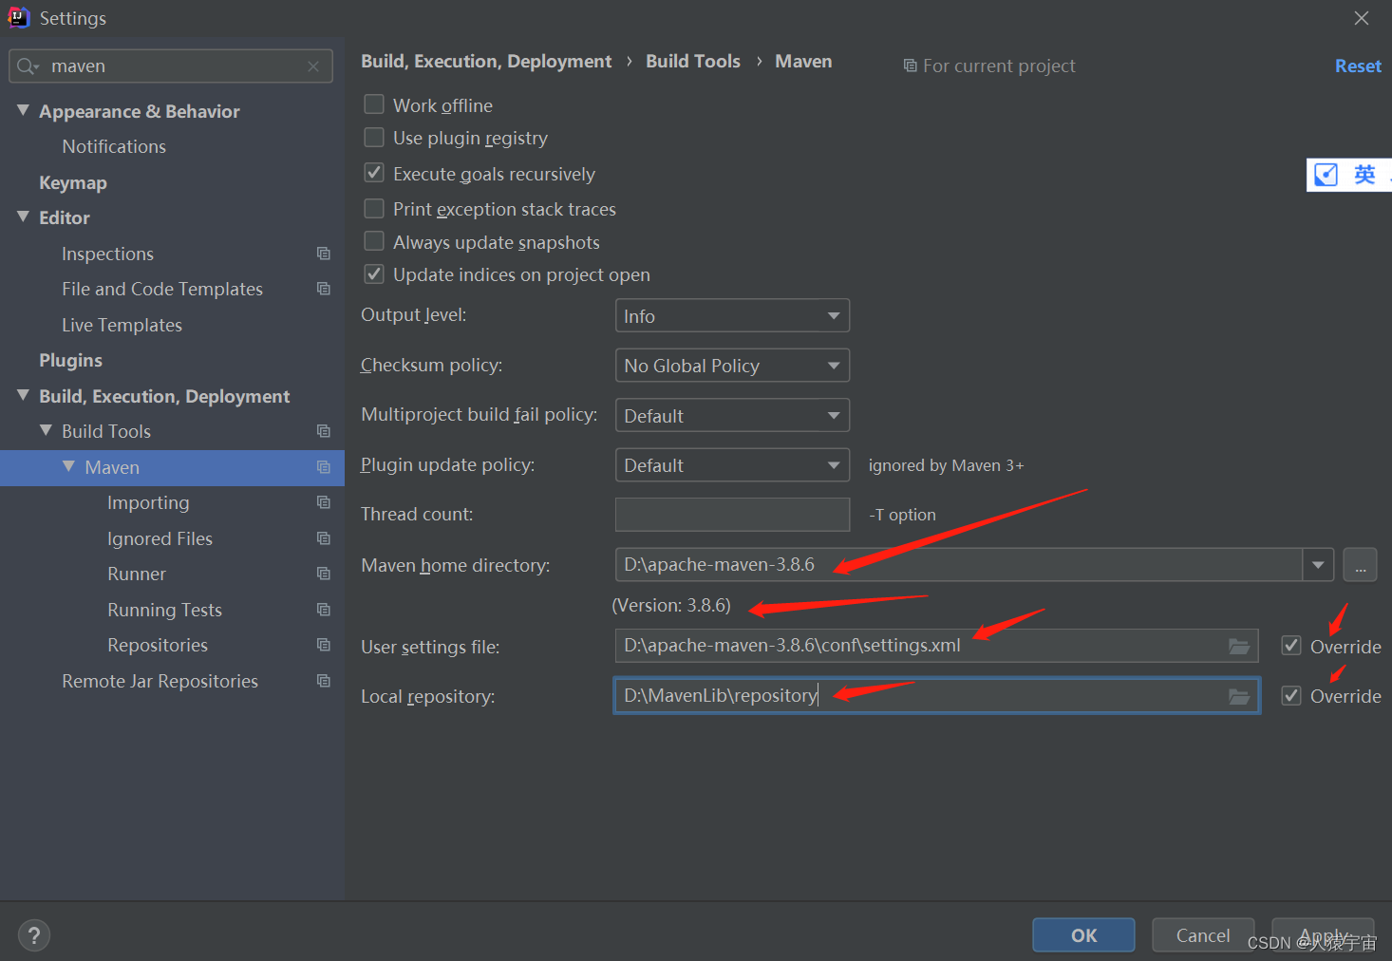Toggle Override for User settings file
The image size is (1392, 961).
[1291, 646]
